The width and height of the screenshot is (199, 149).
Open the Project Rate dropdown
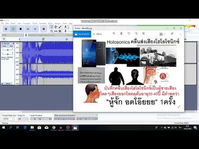tap(8, 119)
